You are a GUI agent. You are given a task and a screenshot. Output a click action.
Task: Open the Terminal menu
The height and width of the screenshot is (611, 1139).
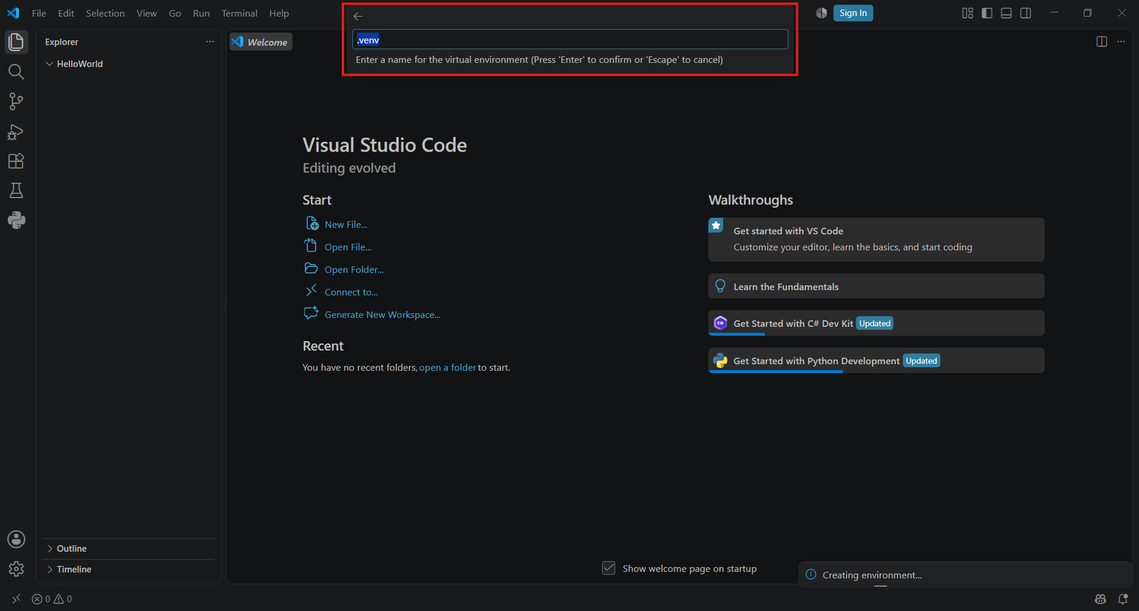(240, 13)
